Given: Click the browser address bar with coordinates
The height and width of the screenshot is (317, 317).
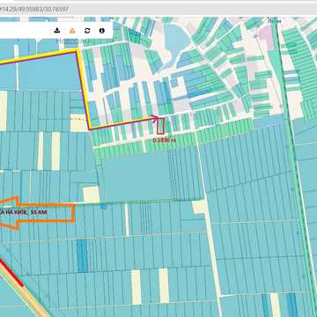Looking at the screenshot, I should [158, 9].
